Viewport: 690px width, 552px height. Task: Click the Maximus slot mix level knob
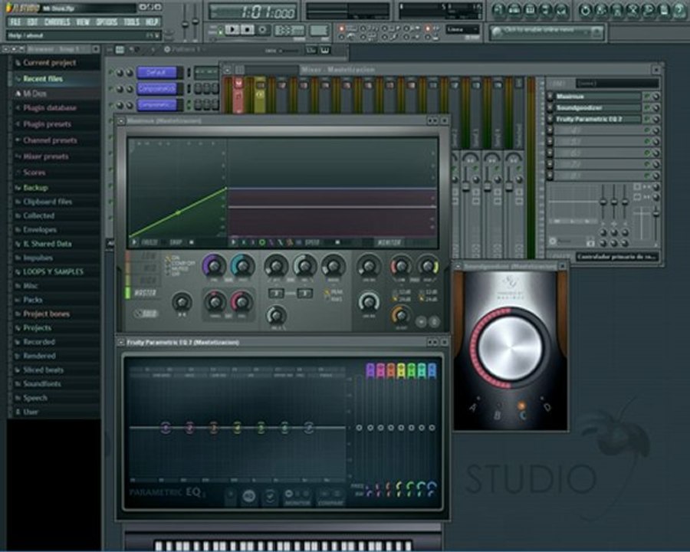click(x=655, y=97)
